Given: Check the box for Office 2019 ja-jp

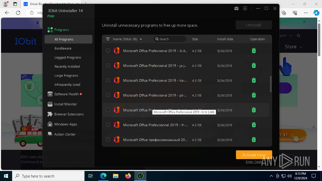Looking at the screenshot, I should (108, 66).
